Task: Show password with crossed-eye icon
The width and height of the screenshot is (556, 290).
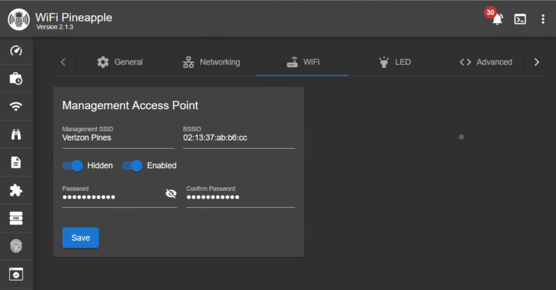Action: 171,193
